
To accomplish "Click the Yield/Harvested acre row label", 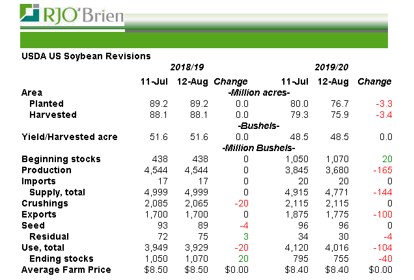I will [70, 137].
